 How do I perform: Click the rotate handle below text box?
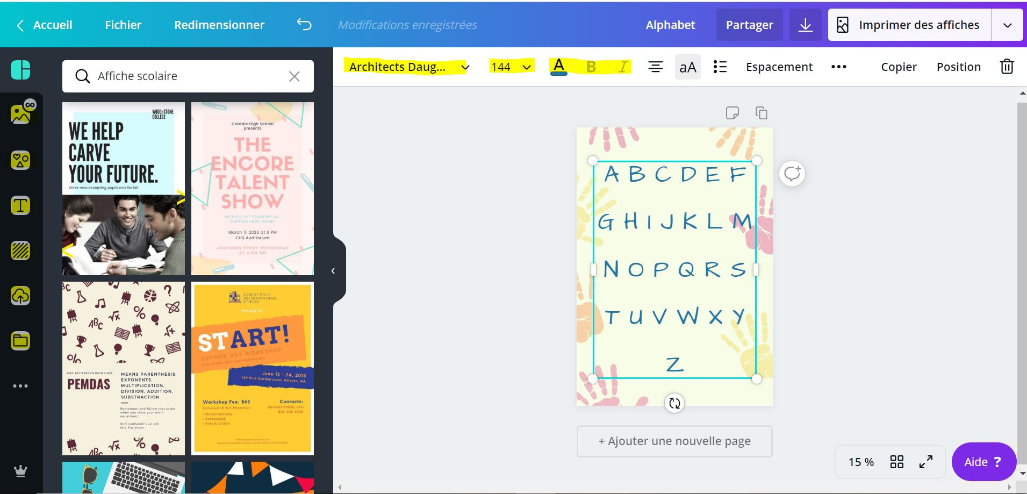(x=674, y=403)
